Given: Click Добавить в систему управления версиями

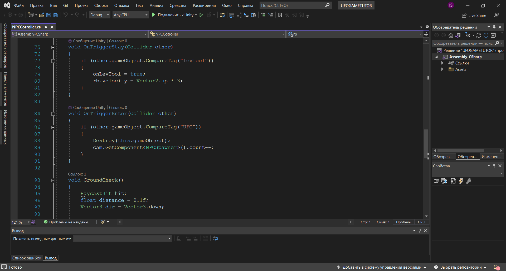Looking at the screenshot, I should [382, 267].
